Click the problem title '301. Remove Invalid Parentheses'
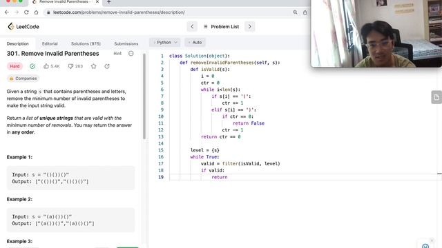442x248 pixels. coord(52,54)
